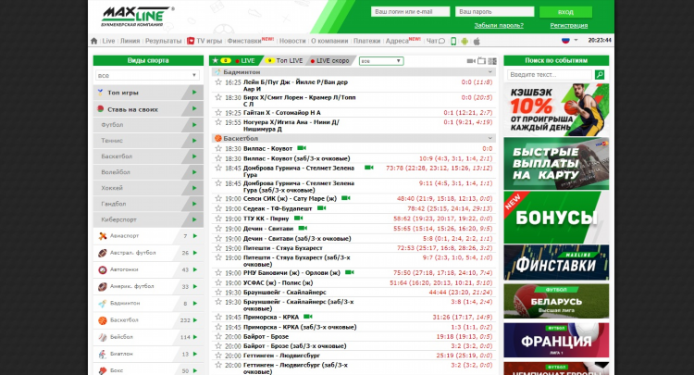This screenshot has height=375, width=694.
Task: Expand Футбол arrow in sidebar
Action: point(194,125)
